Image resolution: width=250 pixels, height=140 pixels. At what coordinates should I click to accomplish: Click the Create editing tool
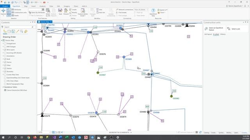coord(73,10)
